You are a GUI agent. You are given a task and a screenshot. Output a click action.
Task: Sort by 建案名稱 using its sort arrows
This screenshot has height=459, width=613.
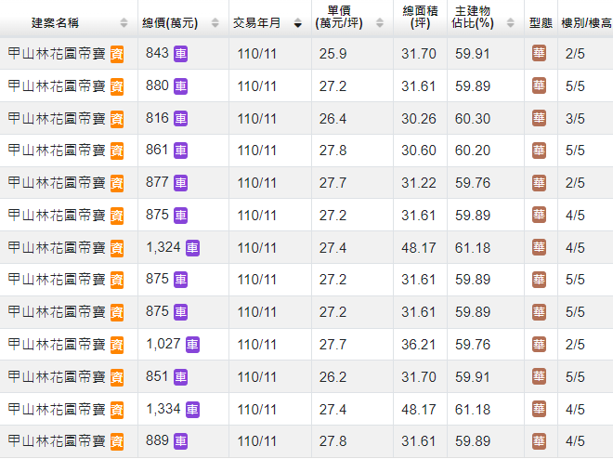click(124, 23)
